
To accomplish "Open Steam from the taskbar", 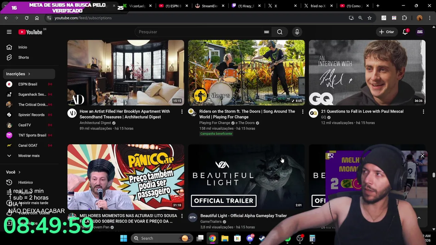I will tap(262, 238).
